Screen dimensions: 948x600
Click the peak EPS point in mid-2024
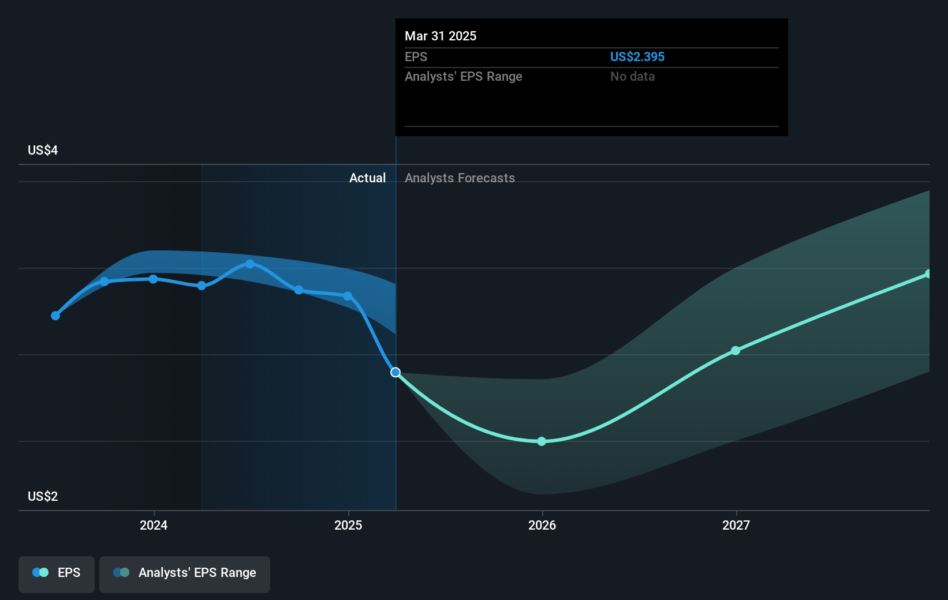tap(250, 264)
